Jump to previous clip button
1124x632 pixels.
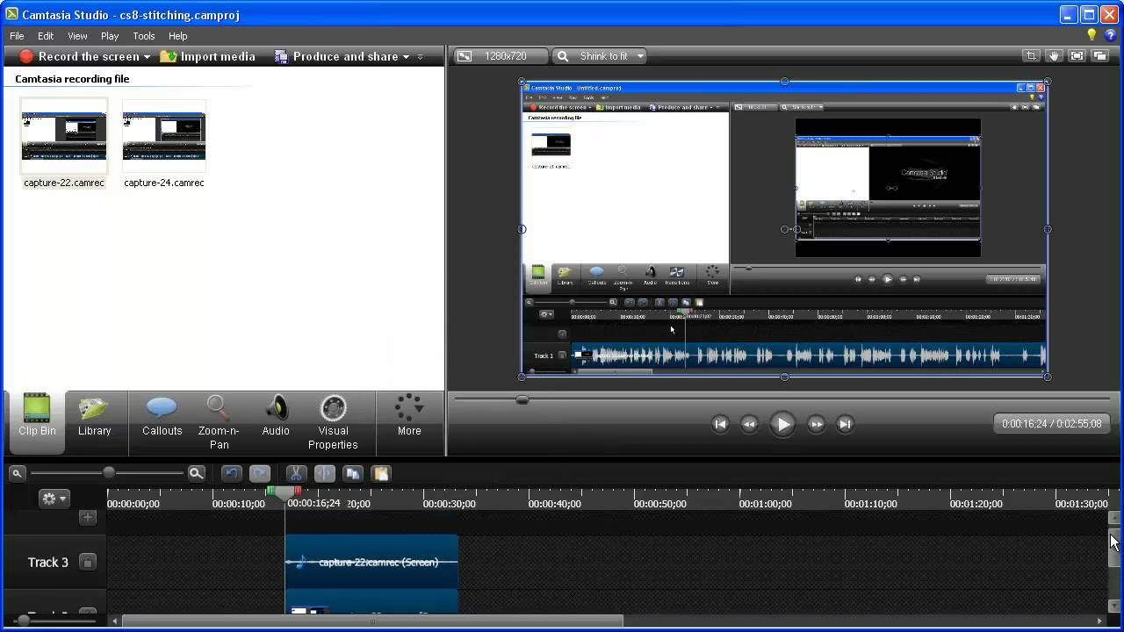[x=720, y=424]
